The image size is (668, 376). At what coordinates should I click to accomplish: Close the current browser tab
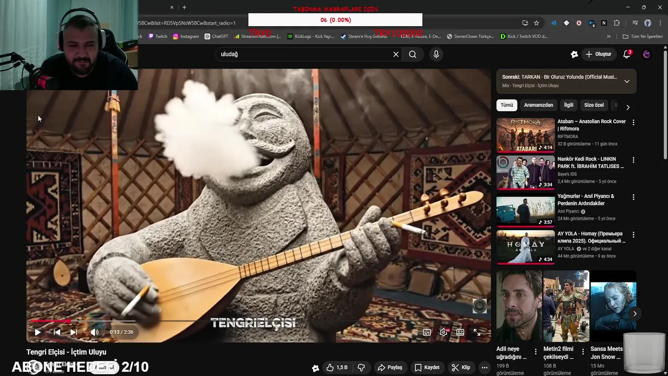(x=172, y=7)
